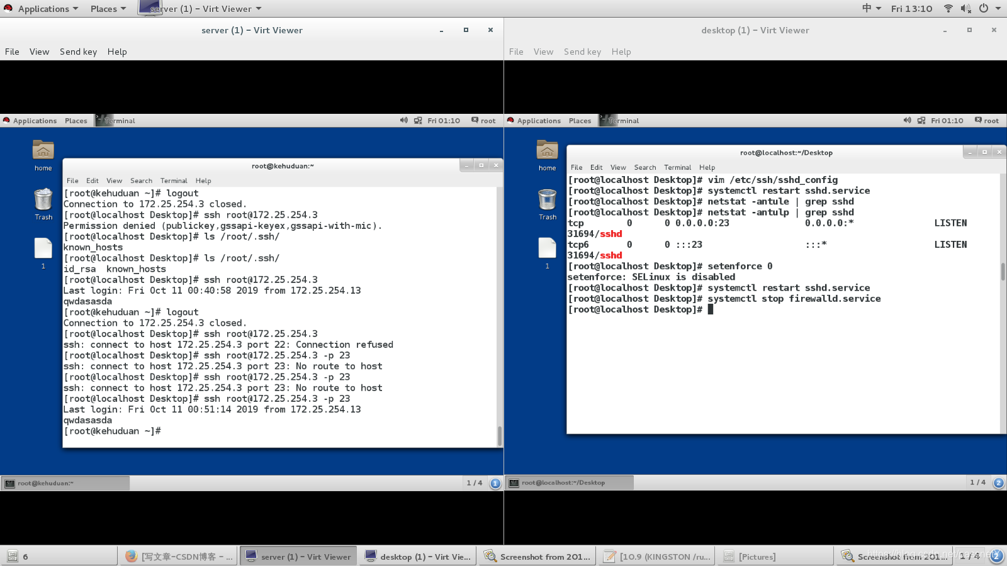Open View menu in root@localhost terminal

618,167
